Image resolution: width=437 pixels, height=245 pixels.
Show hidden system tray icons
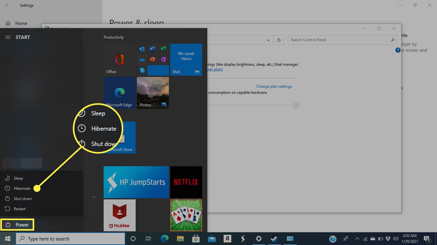coord(357,239)
